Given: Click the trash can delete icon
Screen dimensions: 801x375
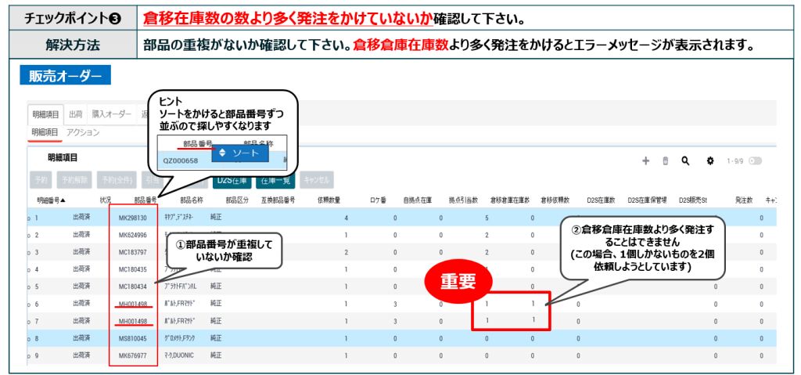Looking at the screenshot, I should 665,160.
